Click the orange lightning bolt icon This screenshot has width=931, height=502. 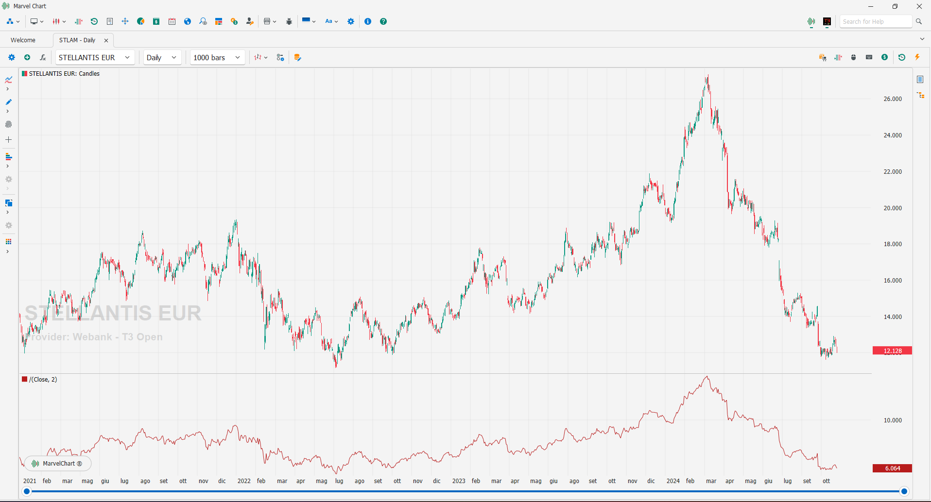pos(917,57)
